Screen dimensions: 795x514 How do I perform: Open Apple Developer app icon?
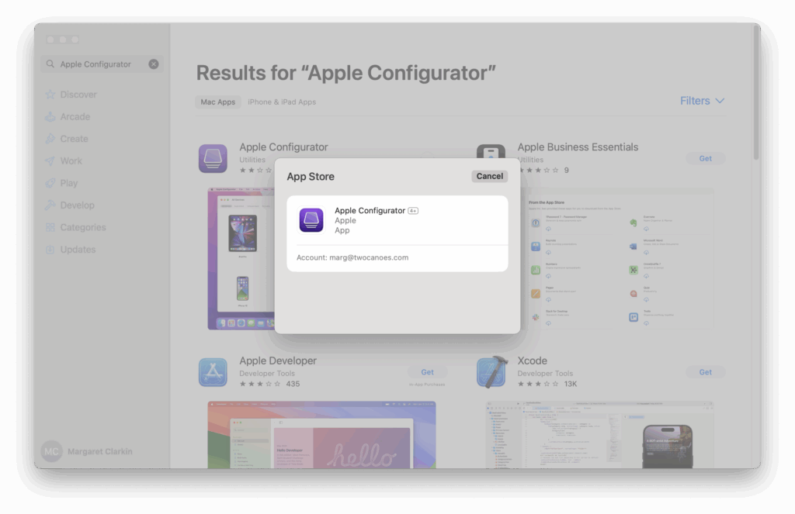coord(213,372)
